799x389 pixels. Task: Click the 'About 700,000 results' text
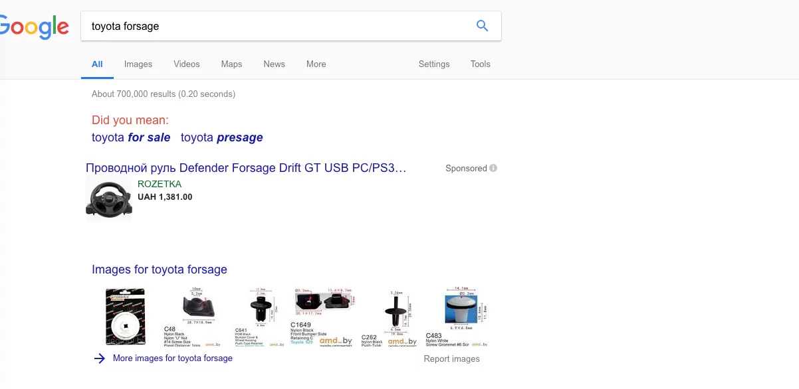(164, 94)
